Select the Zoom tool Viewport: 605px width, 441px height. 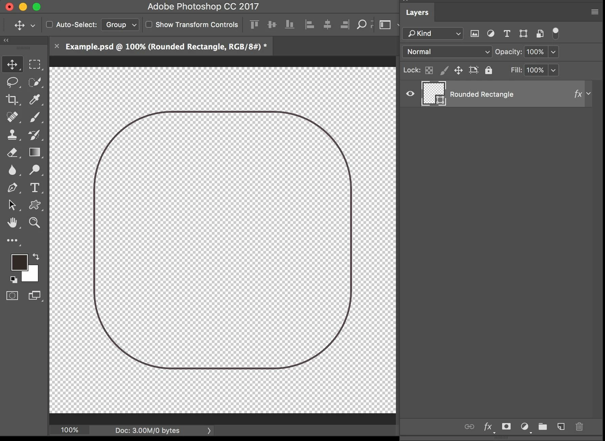click(x=35, y=223)
